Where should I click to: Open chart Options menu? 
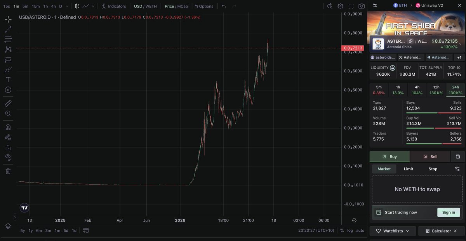204,6
